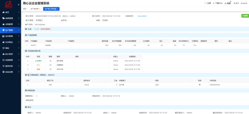Close the 生产报工单详细 tab
Screen dimensions: 249x114
click(57, 9)
